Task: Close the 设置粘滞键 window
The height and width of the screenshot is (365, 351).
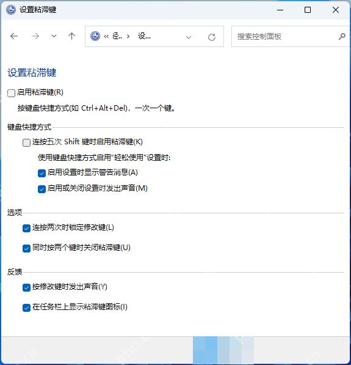Action: [x=336, y=10]
